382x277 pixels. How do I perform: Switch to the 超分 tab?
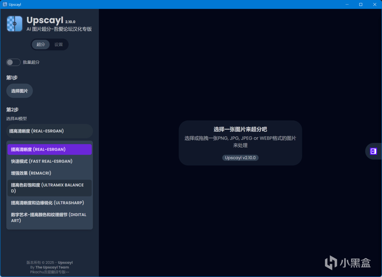click(x=41, y=44)
